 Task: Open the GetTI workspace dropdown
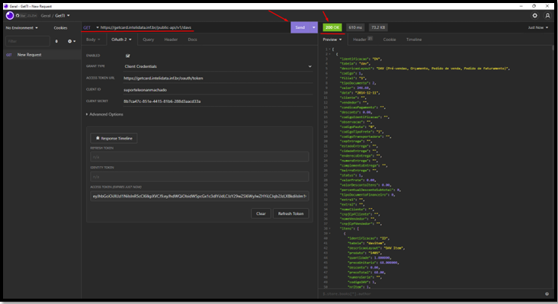click(x=63, y=16)
